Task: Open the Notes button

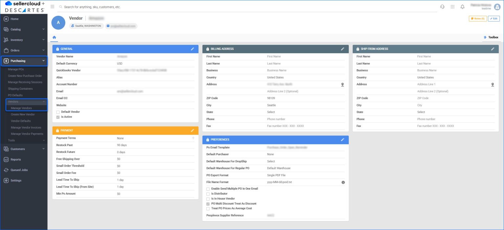Action: point(477,19)
